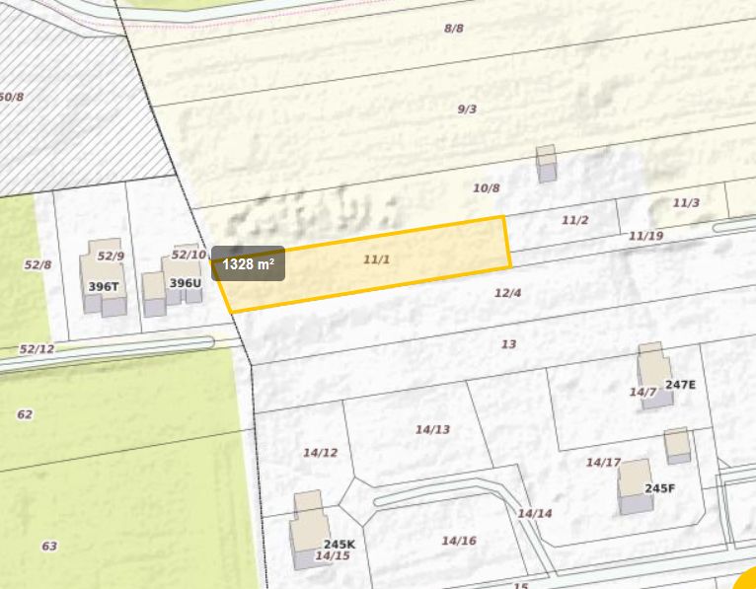Click parcel label 10/8
The width and height of the screenshot is (756, 589).
tap(487, 188)
